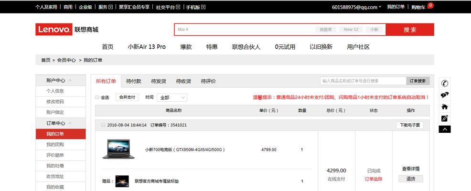Open 我的吐槽 in the sidebar
Image resolution: width=471 pixels, height=191 pixels.
point(55,166)
